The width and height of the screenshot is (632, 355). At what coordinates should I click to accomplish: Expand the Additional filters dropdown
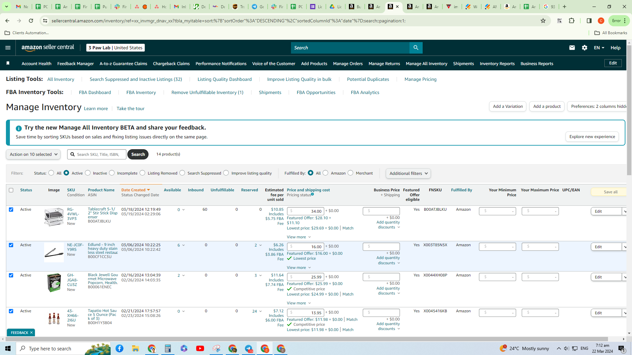pos(408,173)
